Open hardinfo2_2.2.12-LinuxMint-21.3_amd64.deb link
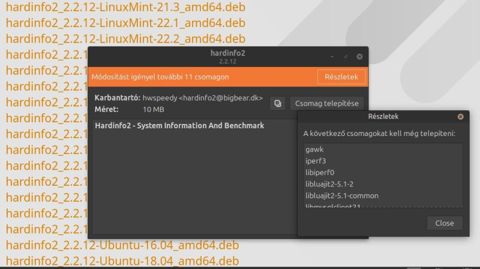This screenshot has height=269, width=480. (x=125, y=7)
